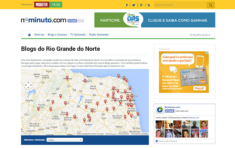
Task: Open Rádio Nominuto in navigation
Action: [x=99, y=35]
